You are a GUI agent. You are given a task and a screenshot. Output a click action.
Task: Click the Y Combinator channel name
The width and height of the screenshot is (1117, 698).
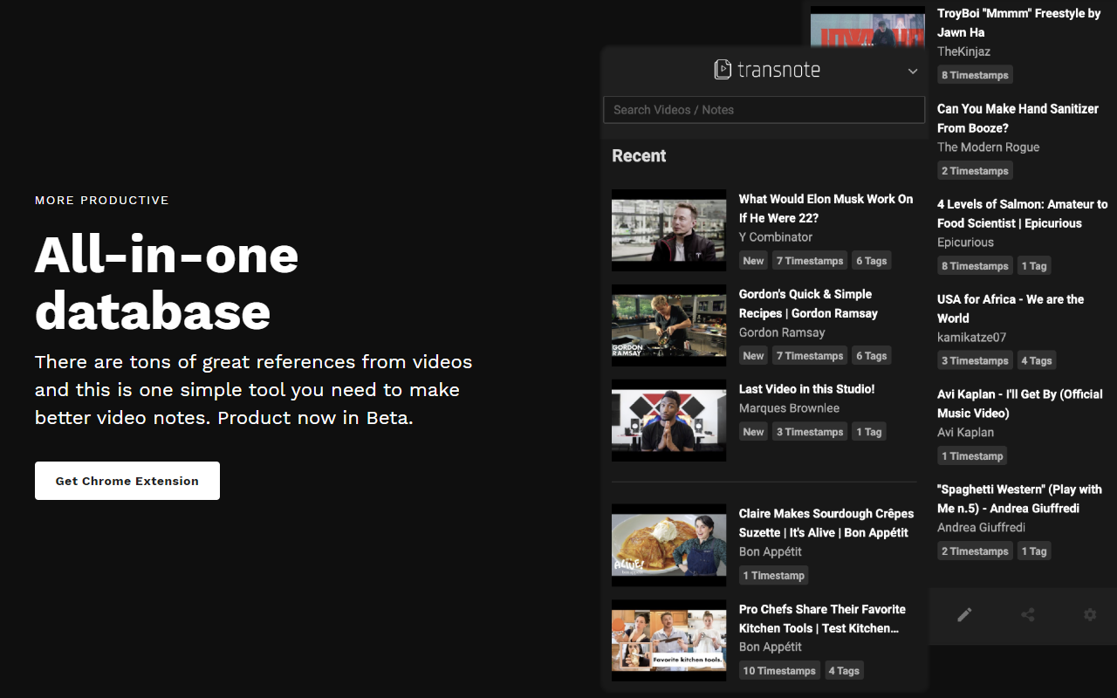point(776,237)
